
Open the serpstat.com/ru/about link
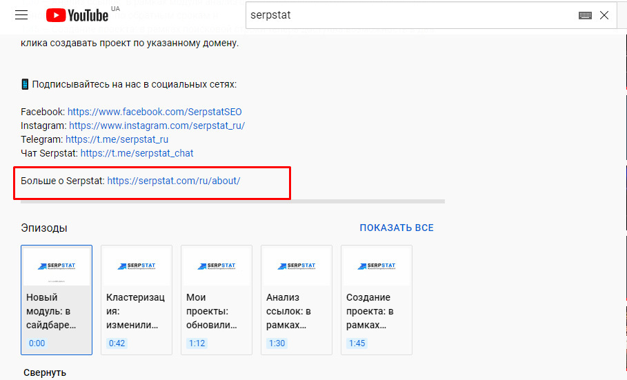click(x=174, y=181)
